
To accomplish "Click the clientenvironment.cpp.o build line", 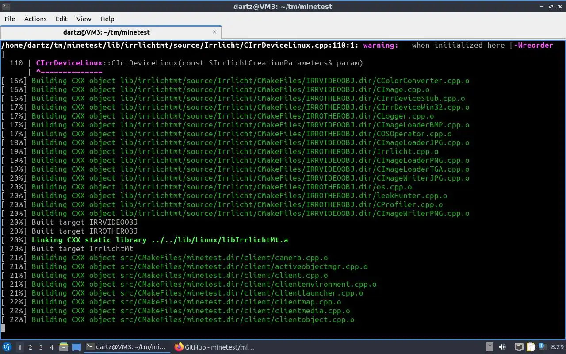I will click(x=189, y=284).
